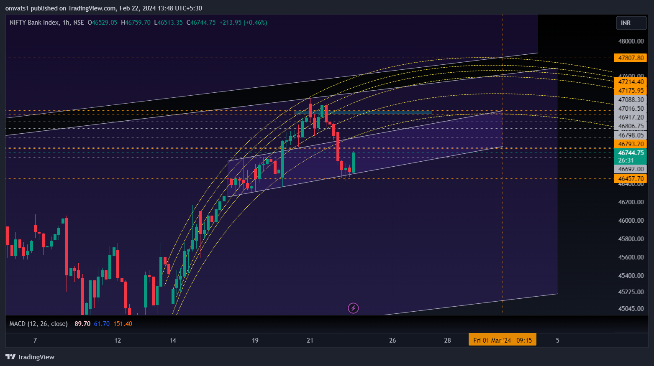Click the 47016.50 price label
This screenshot has height=366, width=654.
tap(631, 109)
